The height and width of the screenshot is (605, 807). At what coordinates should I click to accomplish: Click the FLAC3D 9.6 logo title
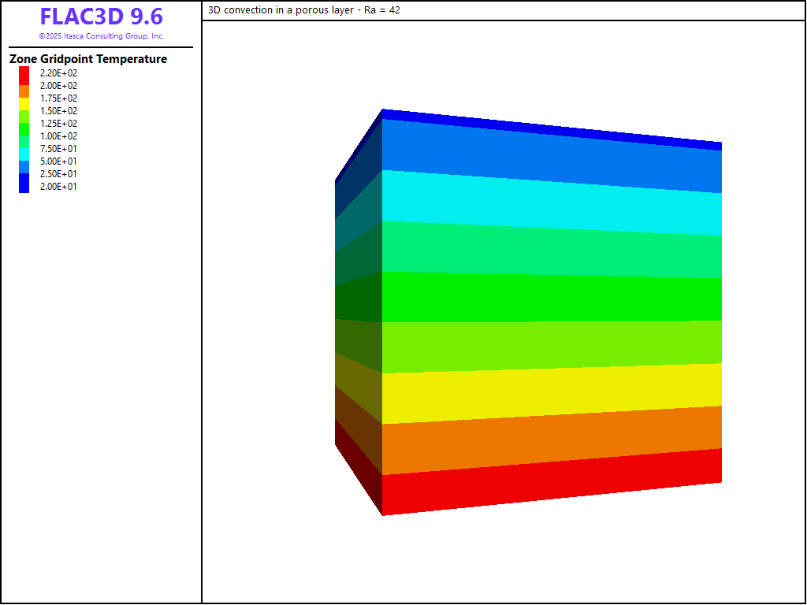coord(101,17)
